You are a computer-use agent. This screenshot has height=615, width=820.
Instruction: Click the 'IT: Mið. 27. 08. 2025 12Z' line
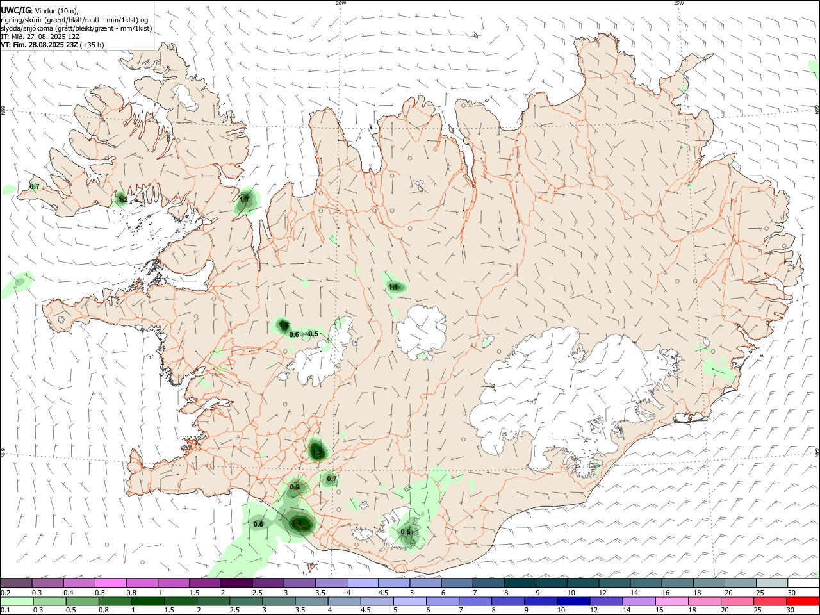pos(40,37)
